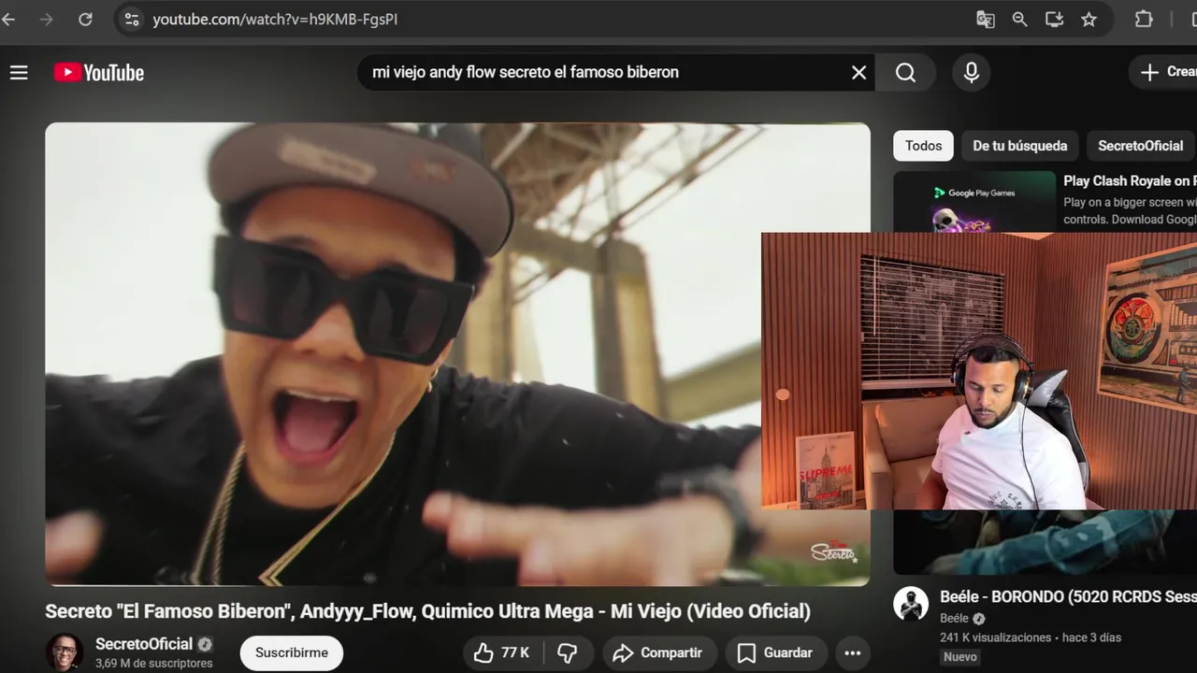Click the Nuevo badge under Beéle video
This screenshot has width=1197, height=673.
click(x=960, y=657)
